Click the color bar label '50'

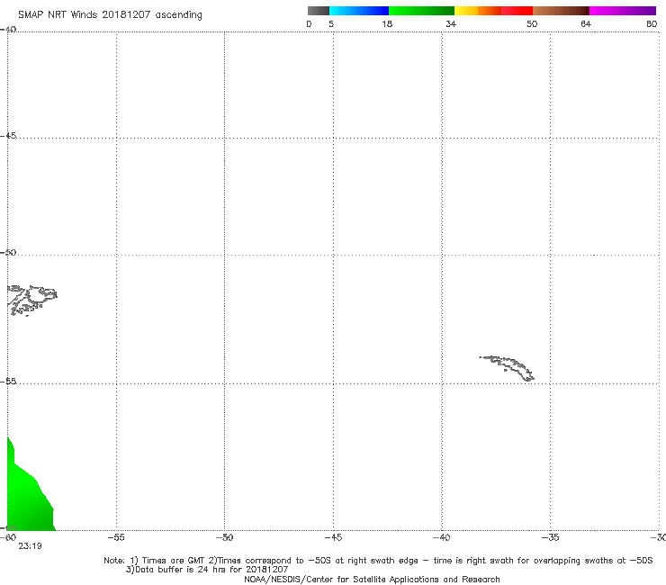coord(532,24)
